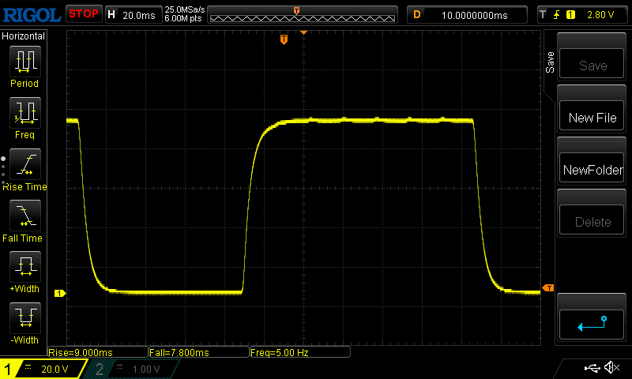Select the Rise Time measurement icon
This screenshot has height=379, width=632.
[x=25, y=164]
